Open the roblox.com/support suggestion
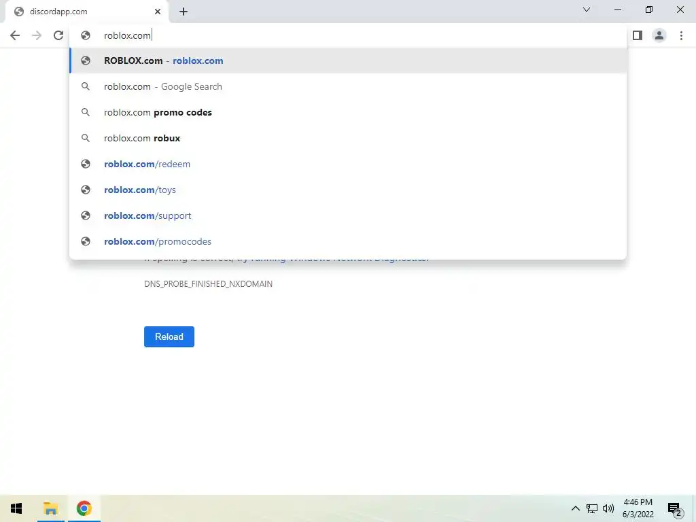 tap(348, 215)
